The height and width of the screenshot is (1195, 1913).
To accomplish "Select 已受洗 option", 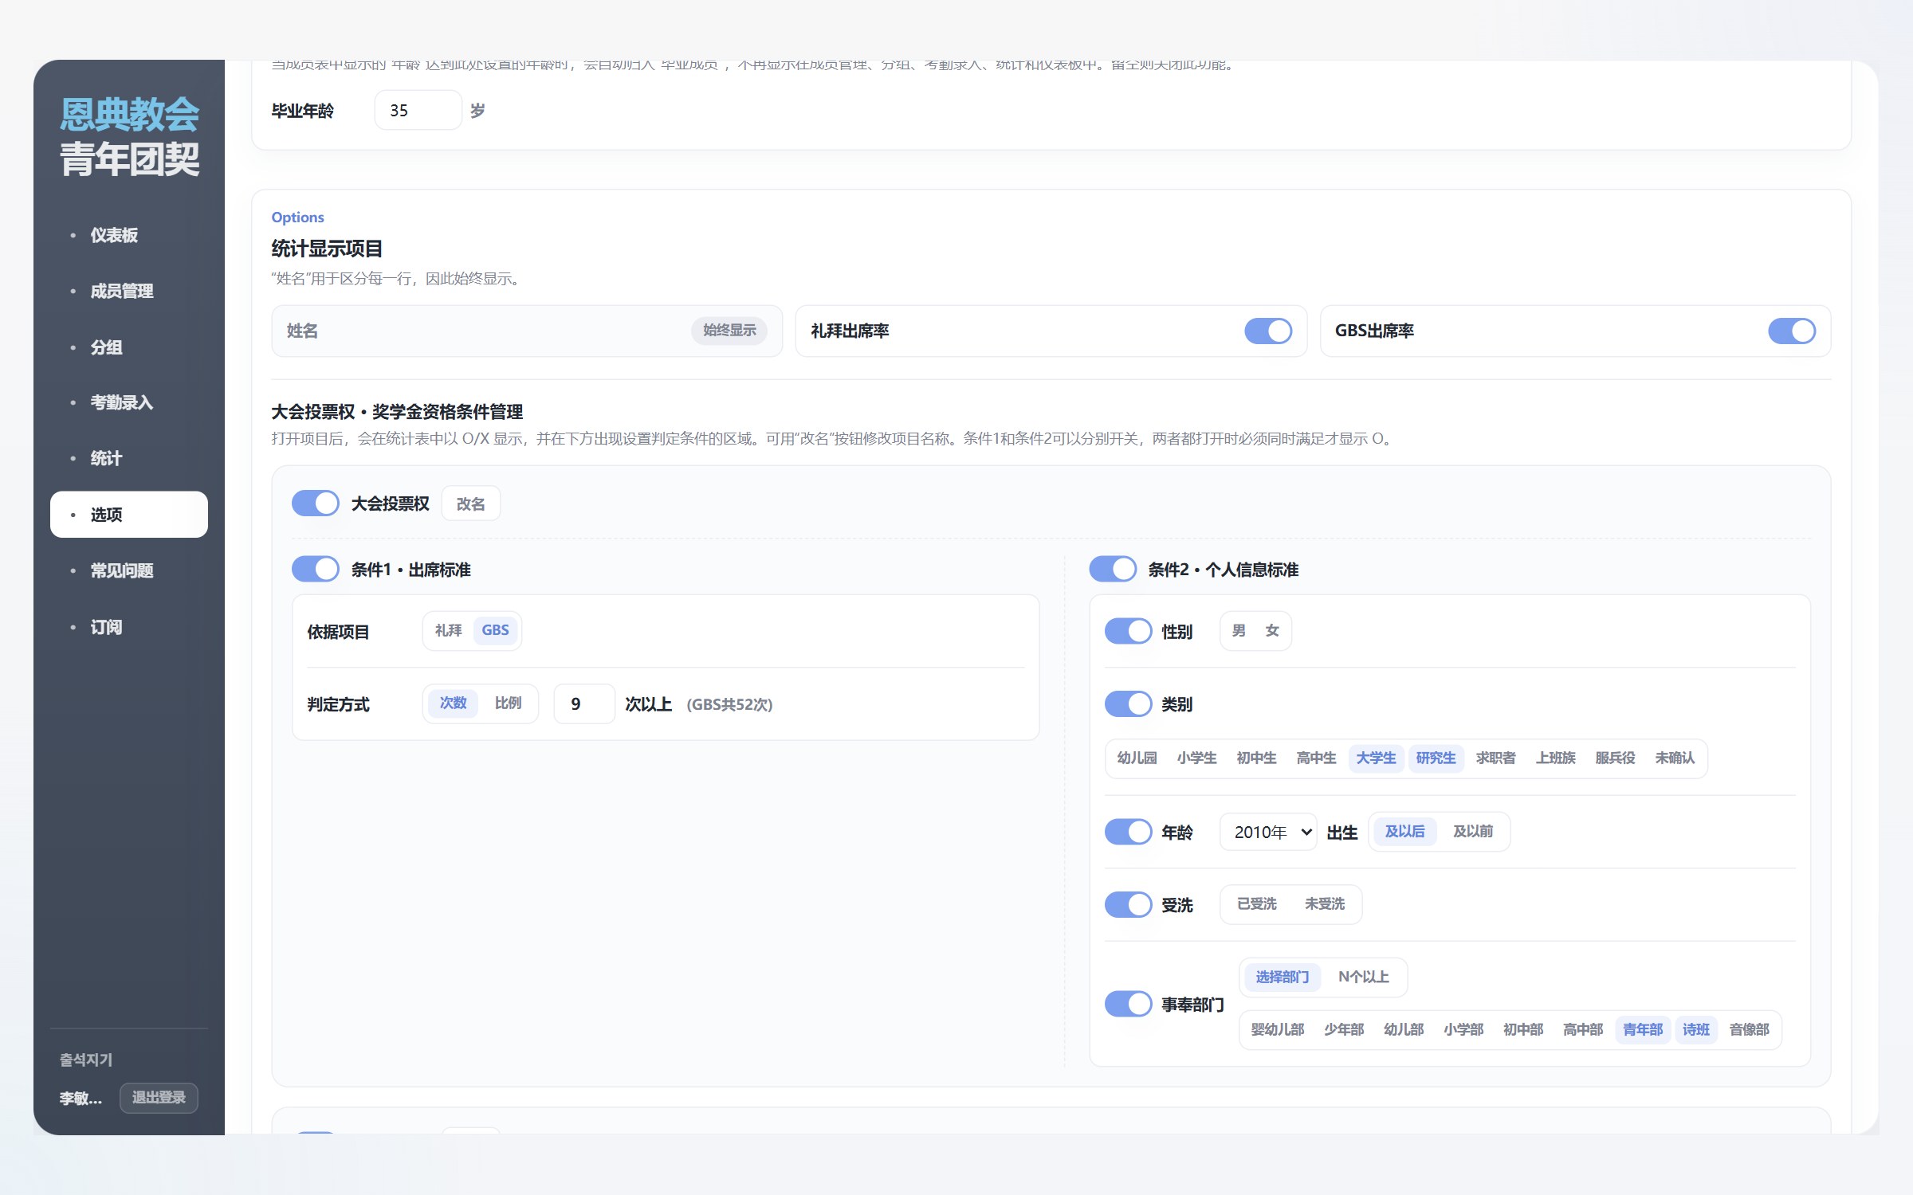I will (x=1256, y=903).
